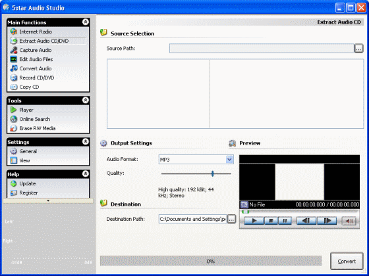Step backward in preview
The image size is (369, 276).
click(306, 221)
